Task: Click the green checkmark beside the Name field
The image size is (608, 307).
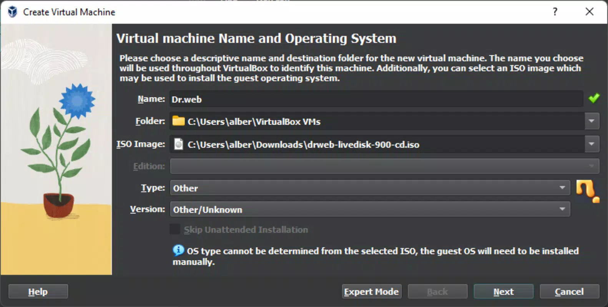Action: click(x=594, y=98)
